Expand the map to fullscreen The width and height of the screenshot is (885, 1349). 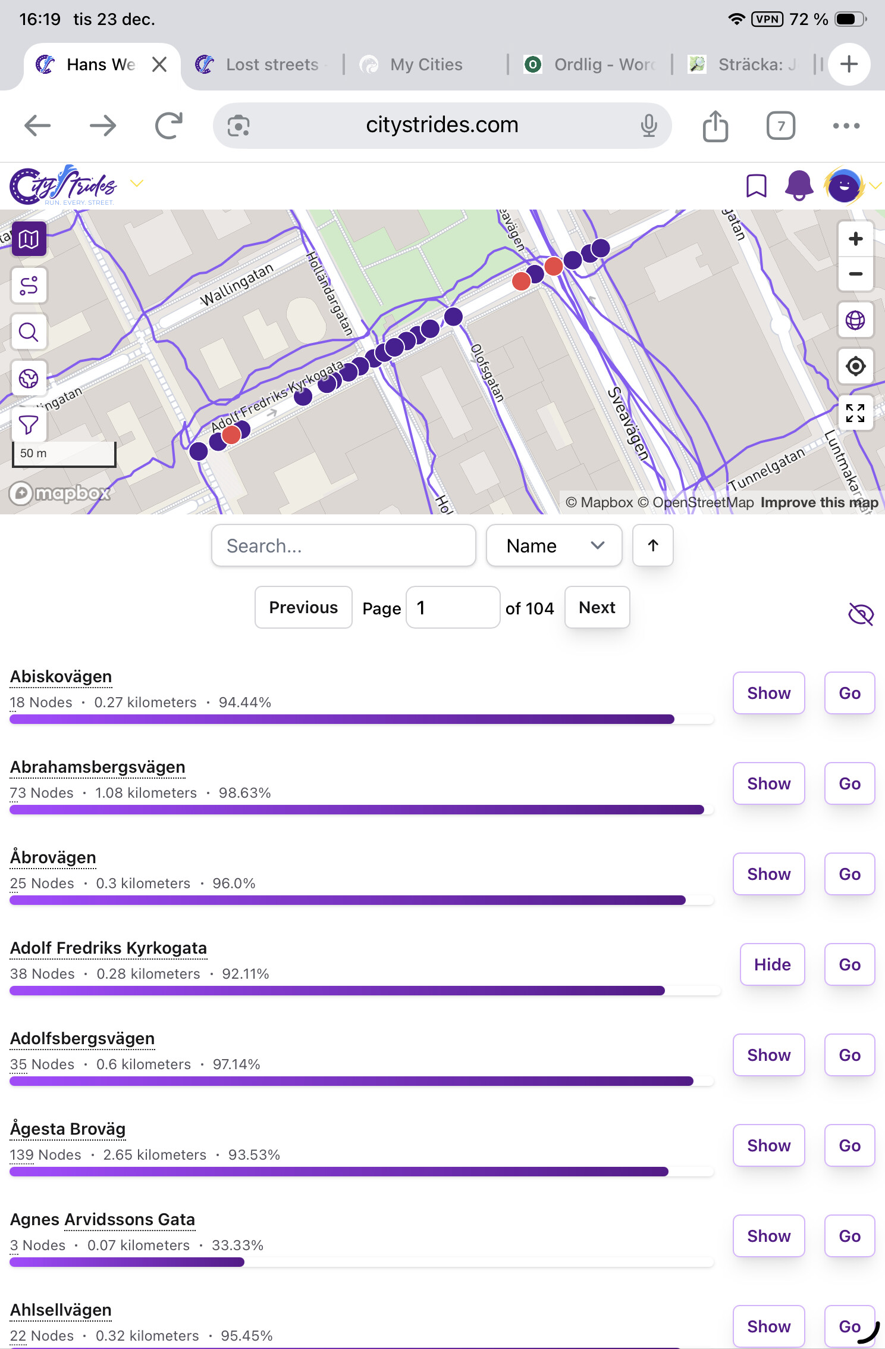pyautogui.click(x=855, y=413)
